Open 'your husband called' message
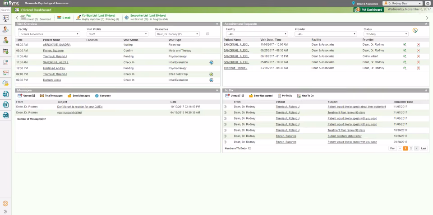 [x=69, y=112]
